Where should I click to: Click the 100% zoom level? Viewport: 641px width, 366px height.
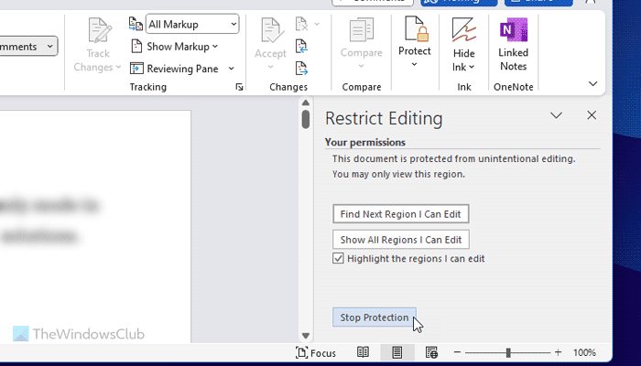click(x=584, y=352)
